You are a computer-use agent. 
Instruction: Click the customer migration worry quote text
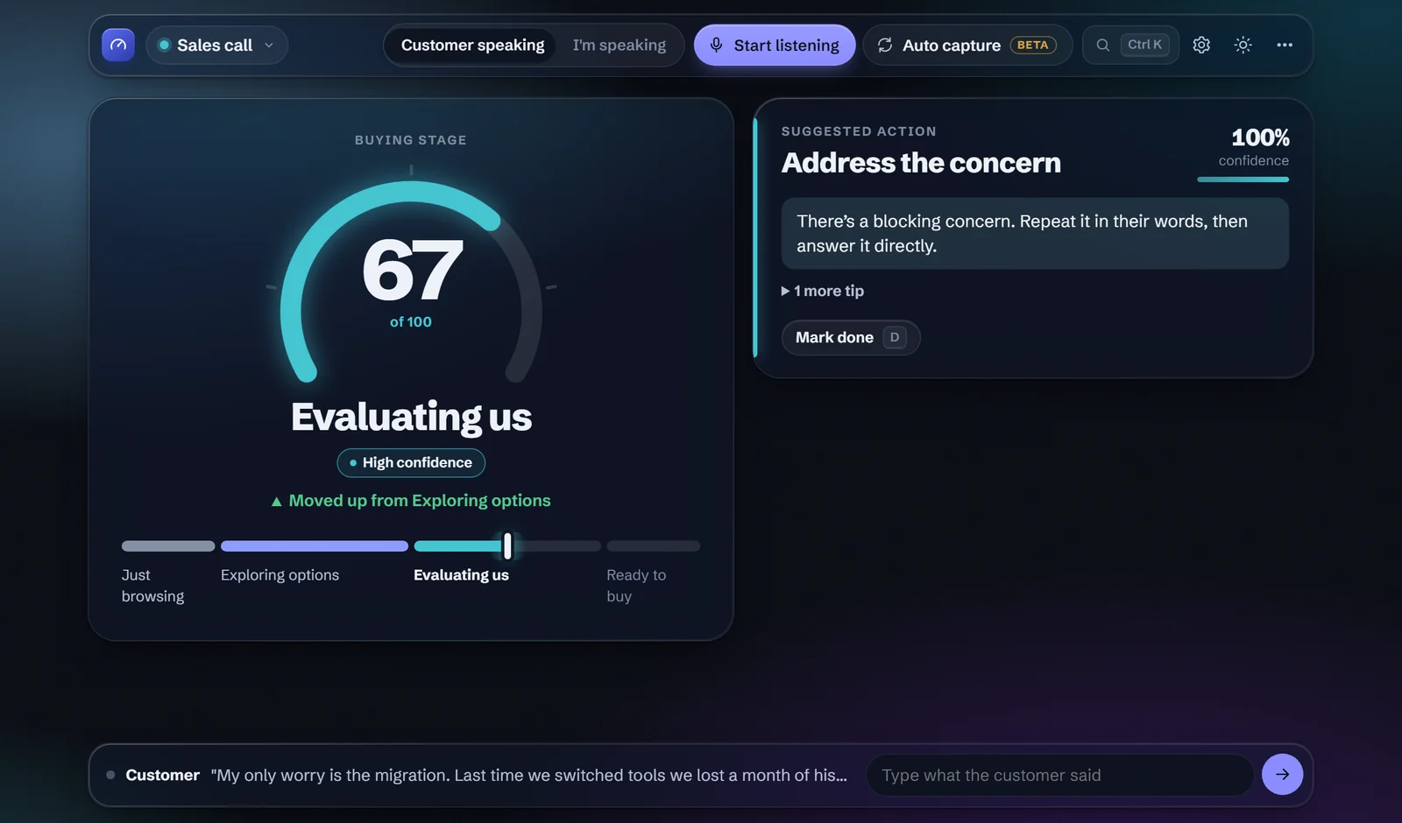coord(528,775)
